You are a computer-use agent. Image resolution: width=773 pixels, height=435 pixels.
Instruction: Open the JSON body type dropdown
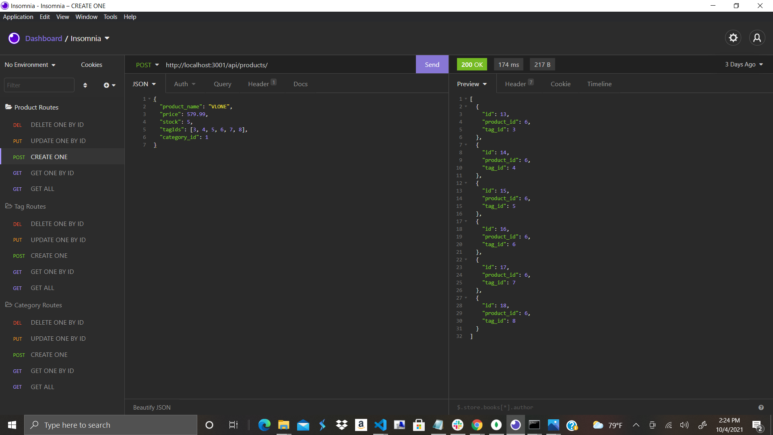[x=145, y=84]
